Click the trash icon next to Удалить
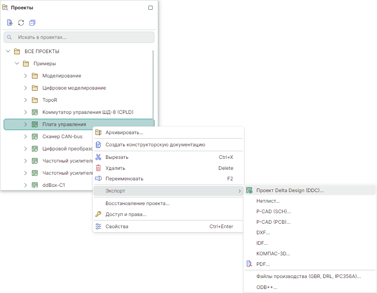The width and height of the screenshot is (377, 293). click(x=98, y=168)
